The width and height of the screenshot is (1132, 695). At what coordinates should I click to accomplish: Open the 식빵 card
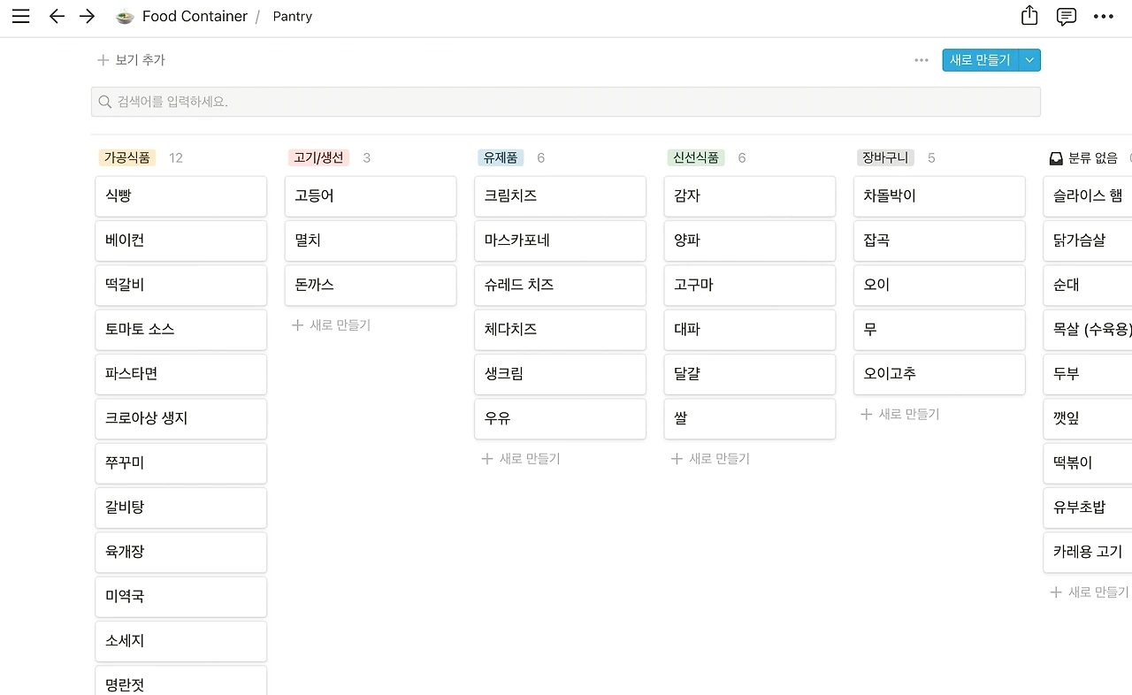(x=180, y=196)
